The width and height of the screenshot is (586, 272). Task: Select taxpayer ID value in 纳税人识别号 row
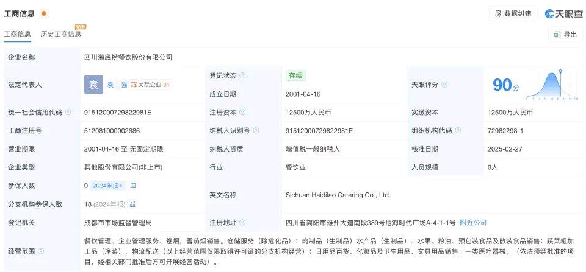pyautogui.click(x=319, y=131)
